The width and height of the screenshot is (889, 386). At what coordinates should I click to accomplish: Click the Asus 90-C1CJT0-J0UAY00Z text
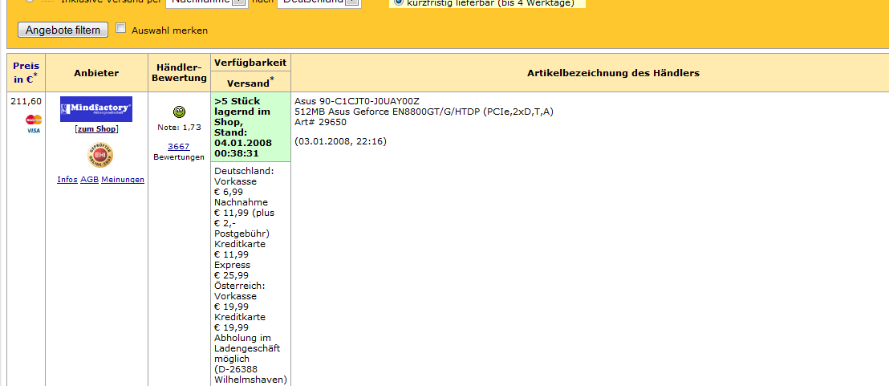click(x=357, y=101)
